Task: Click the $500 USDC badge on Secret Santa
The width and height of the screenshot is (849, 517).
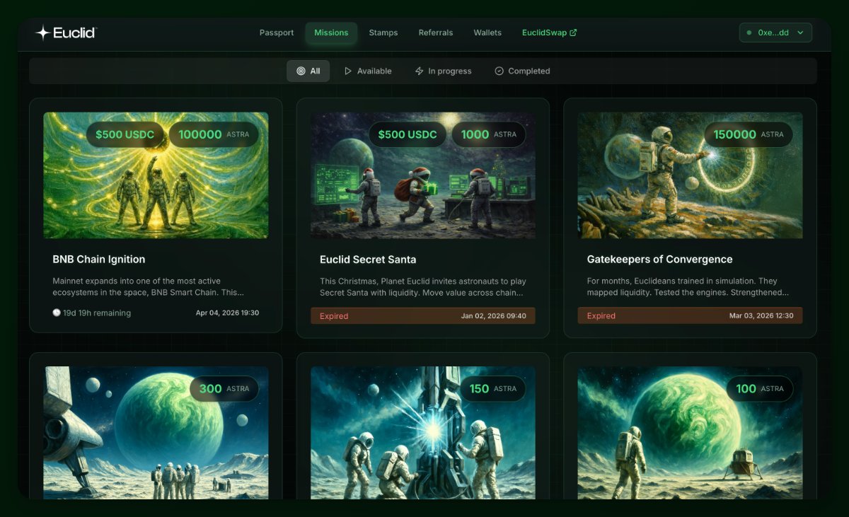Action: 408,134
